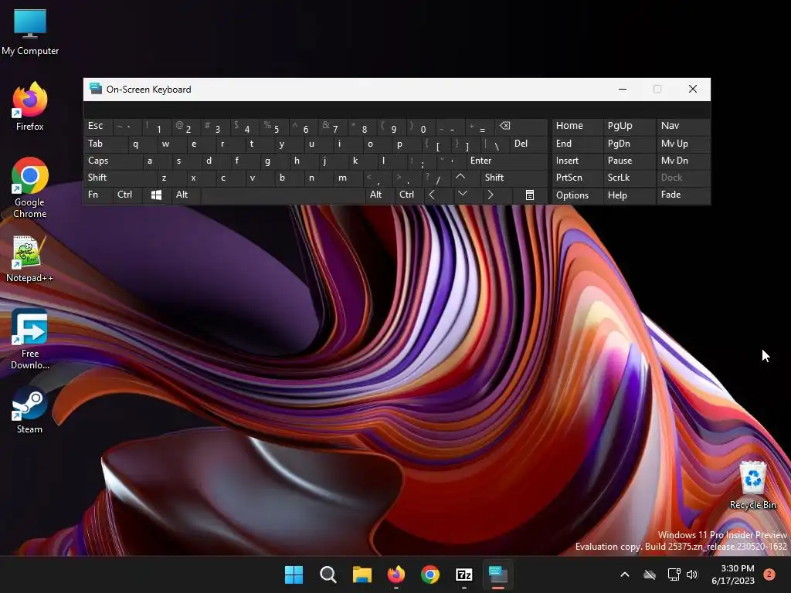This screenshot has height=593, width=791.
Task: Click the Tab key
Action: point(105,144)
